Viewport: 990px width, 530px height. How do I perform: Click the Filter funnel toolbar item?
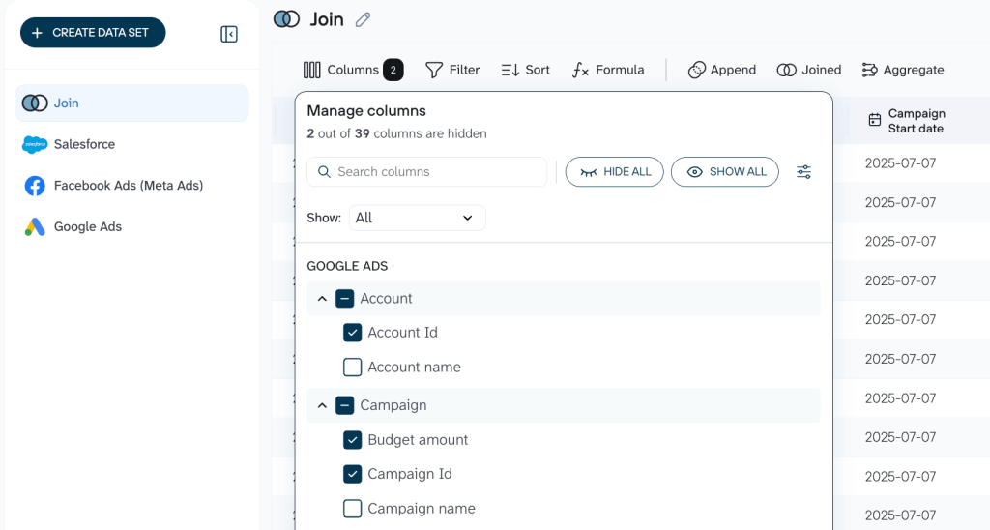click(x=452, y=70)
